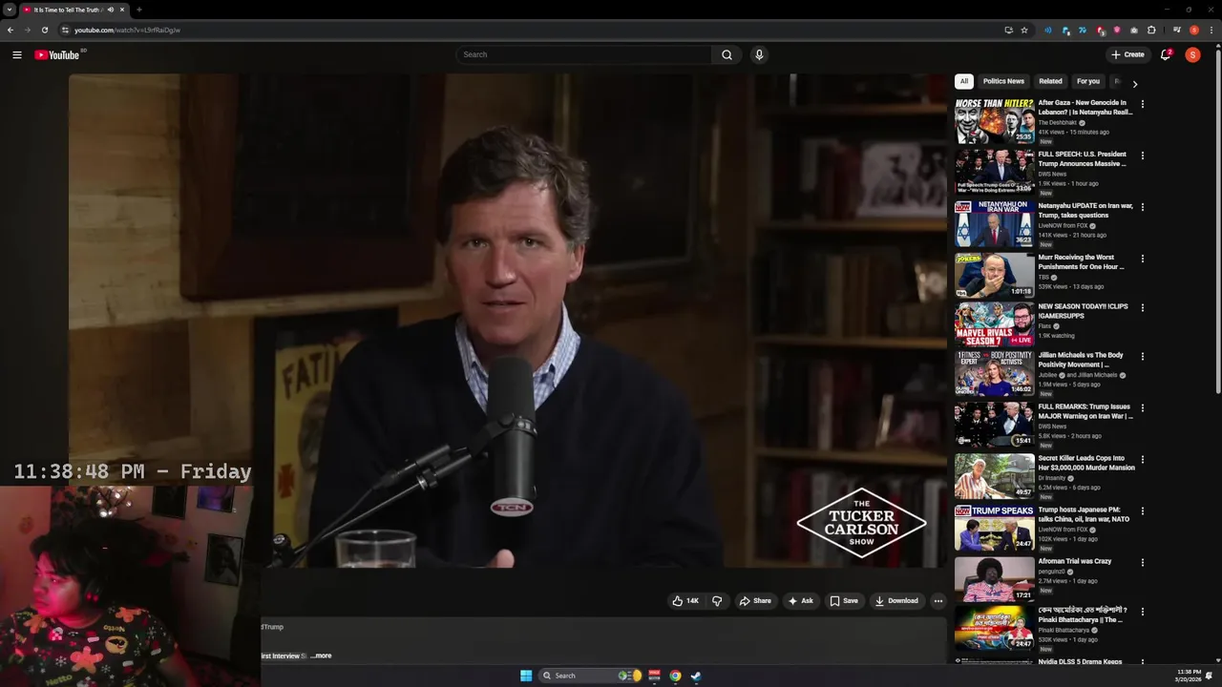
Task: Open the Chrome profile avatar in the toolbar
Action: (x=1193, y=30)
